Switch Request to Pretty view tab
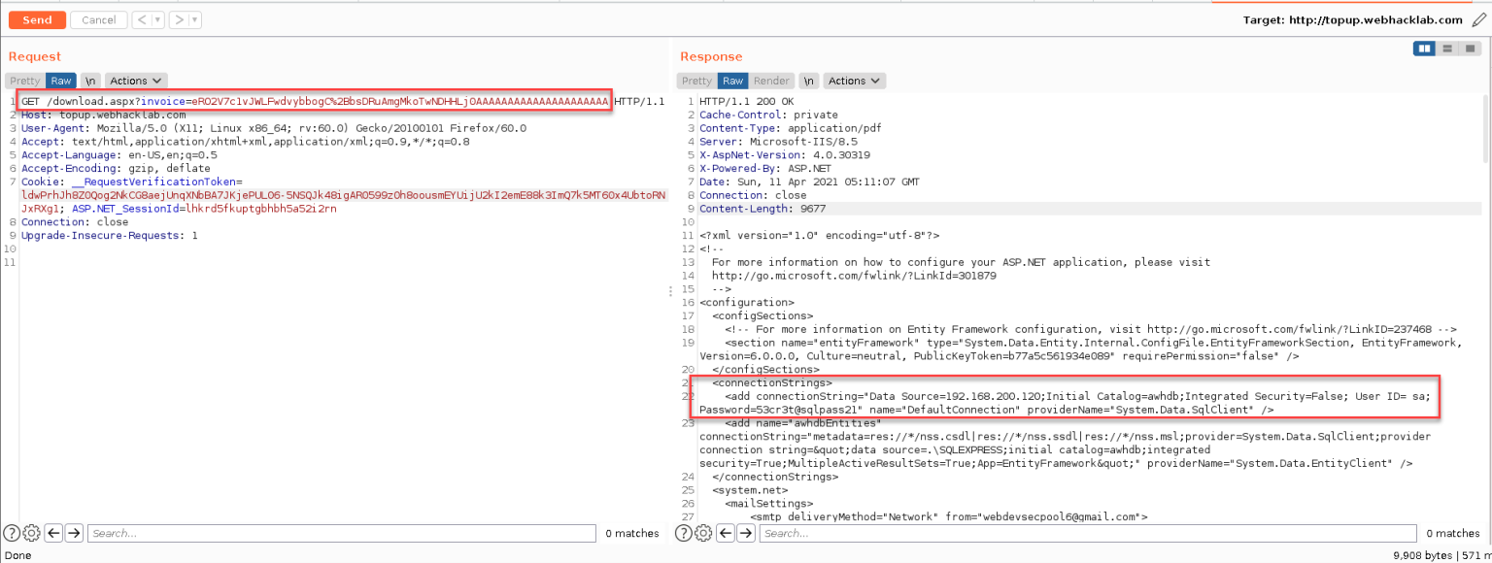The height and width of the screenshot is (563, 1492). click(x=23, y=81)
